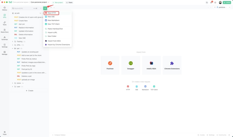This screenshot has height=137, width=233.
Task: Click the Create button below the tree
Action: [30, 91]
